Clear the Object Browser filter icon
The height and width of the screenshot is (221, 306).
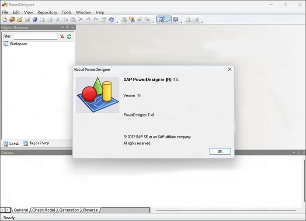point(62,37)
